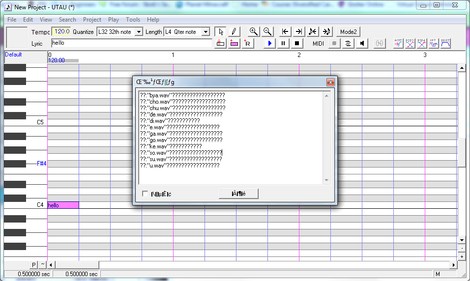Click the horizontal scrollbar right arrow
Image resolution: width=470 pixels, height=281 pixels.
[x=453, y=265]
